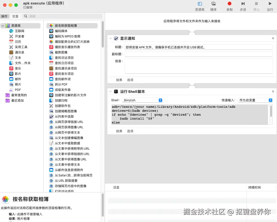Click into the 信息 message text area

click(198, 66)
